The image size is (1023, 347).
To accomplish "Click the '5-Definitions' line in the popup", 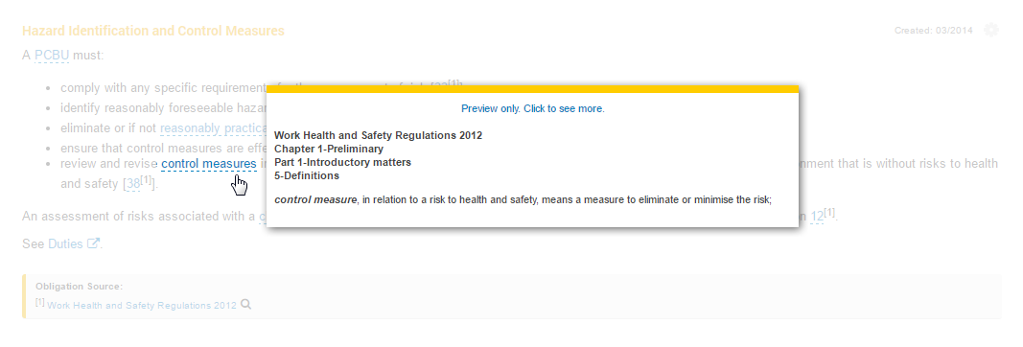I will click(x=307, y=175).
